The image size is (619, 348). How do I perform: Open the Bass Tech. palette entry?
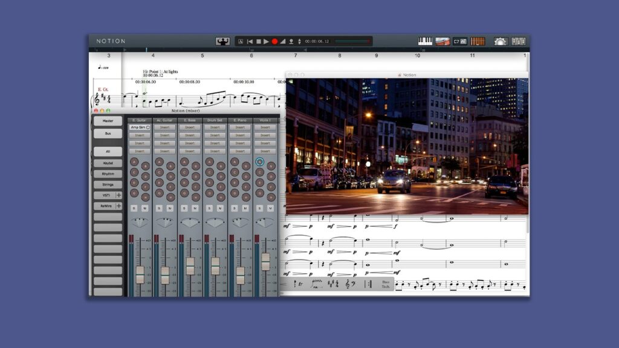pos(386,284)
